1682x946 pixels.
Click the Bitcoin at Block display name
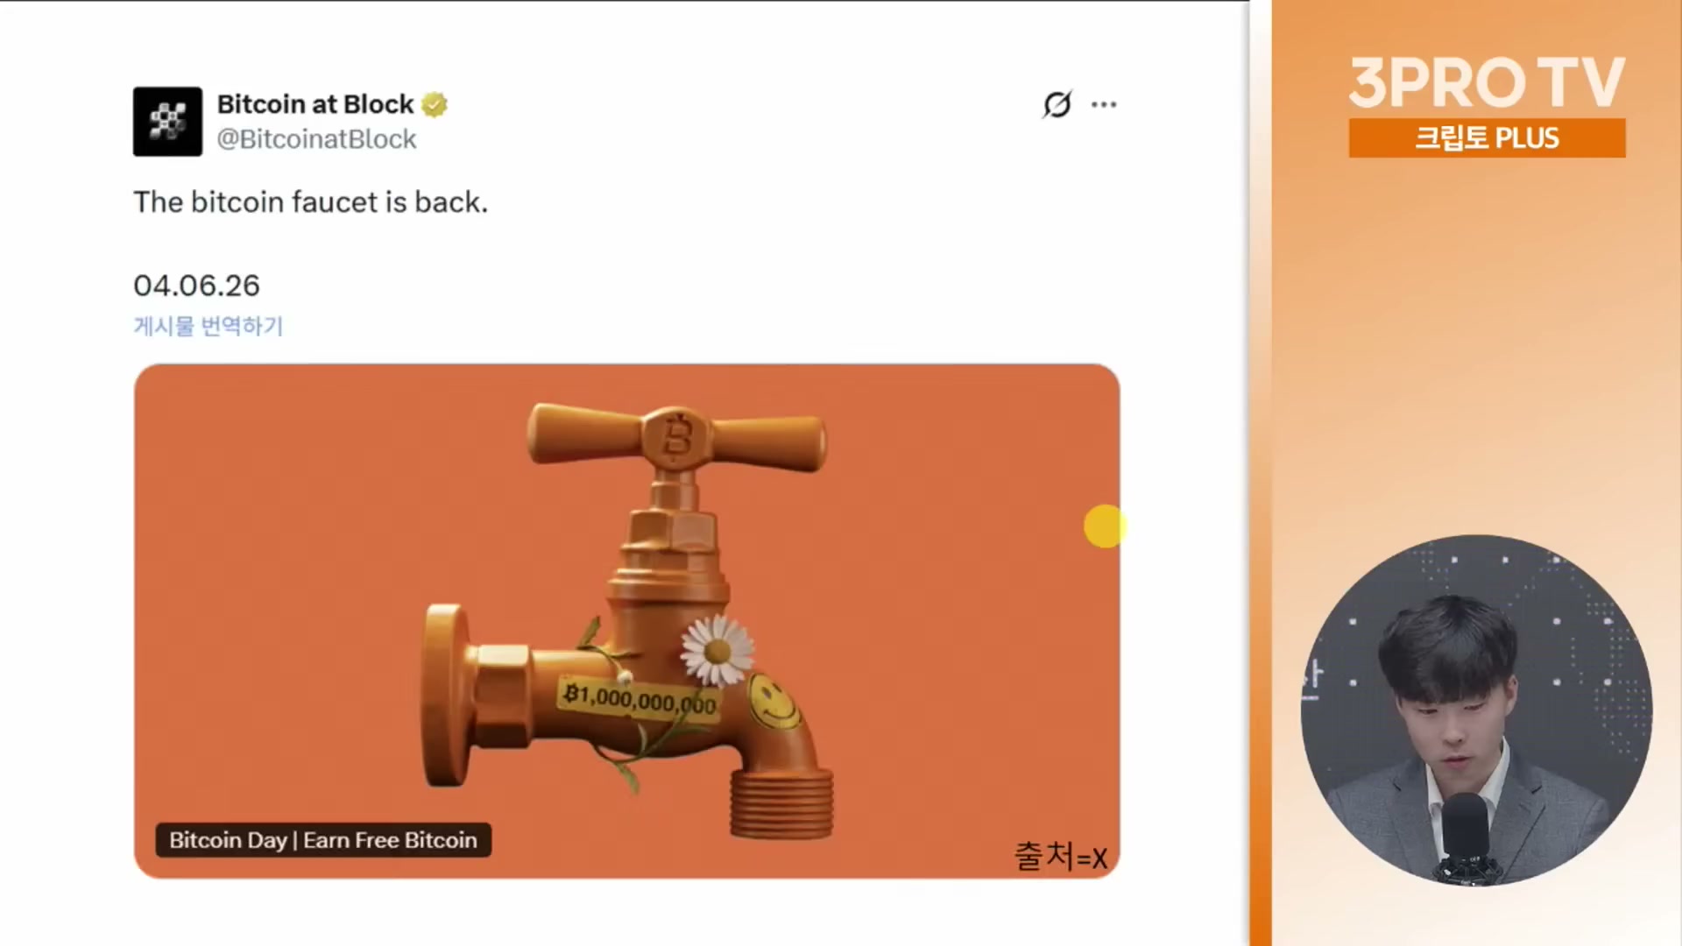click(315, 104)
